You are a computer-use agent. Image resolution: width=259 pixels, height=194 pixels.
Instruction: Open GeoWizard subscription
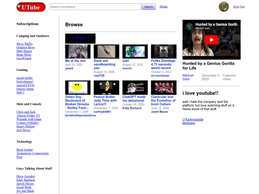point(24,58)
